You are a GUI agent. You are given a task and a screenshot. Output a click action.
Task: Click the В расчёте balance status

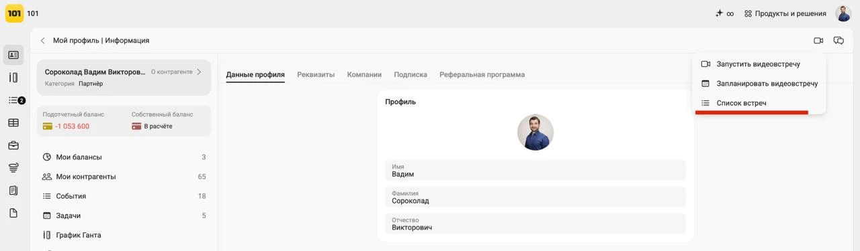click(159, 127)
